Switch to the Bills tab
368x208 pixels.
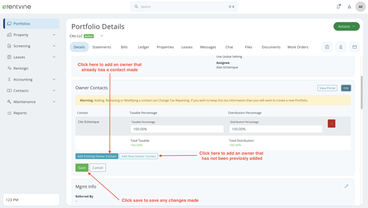pos(124,47)
